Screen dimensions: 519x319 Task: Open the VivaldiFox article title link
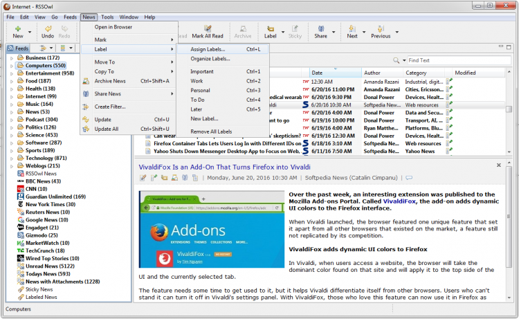[224, 167]
